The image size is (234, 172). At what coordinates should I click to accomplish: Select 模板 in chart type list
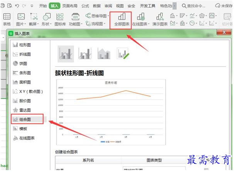(x=20, y=129)
